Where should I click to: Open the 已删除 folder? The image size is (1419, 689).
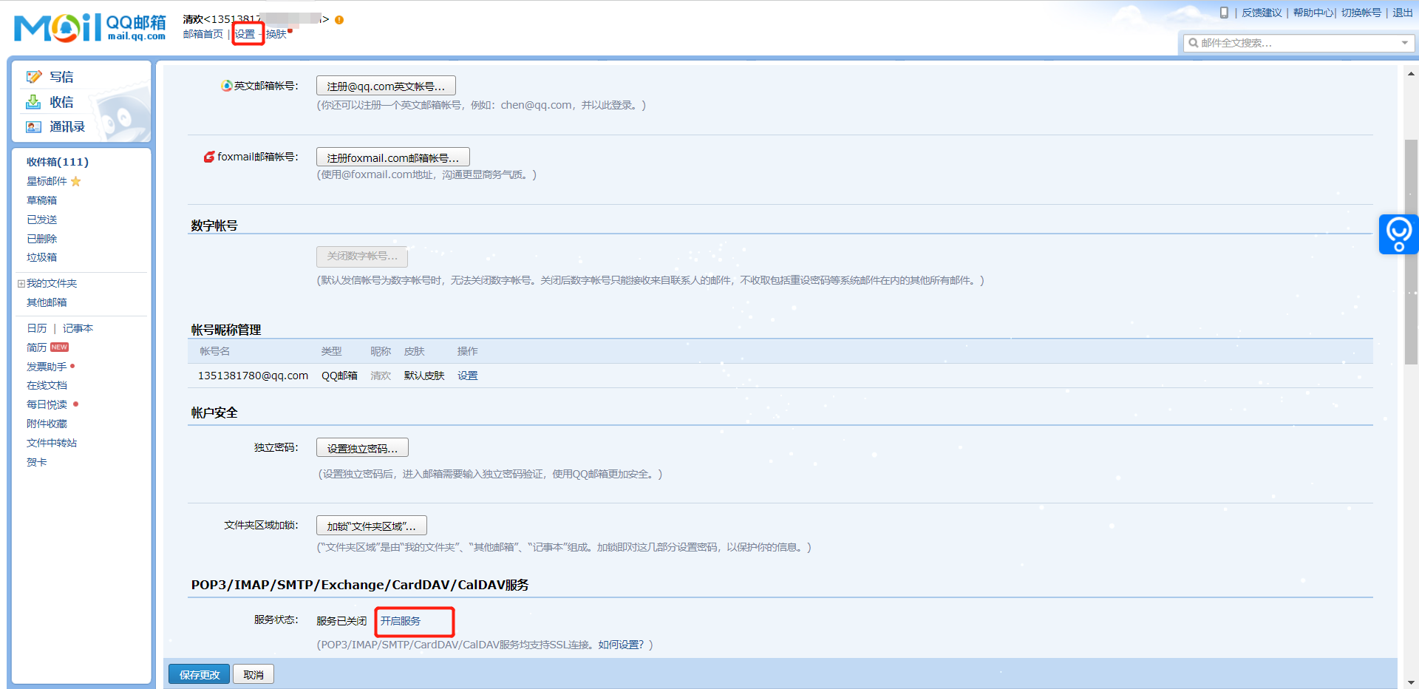(x=42, y=239)
